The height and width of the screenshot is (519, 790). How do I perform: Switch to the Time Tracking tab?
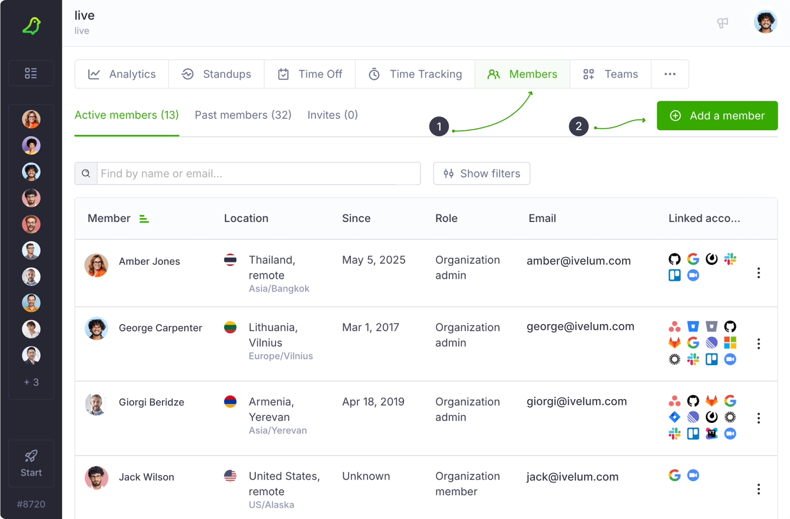(x=415, y=74)
